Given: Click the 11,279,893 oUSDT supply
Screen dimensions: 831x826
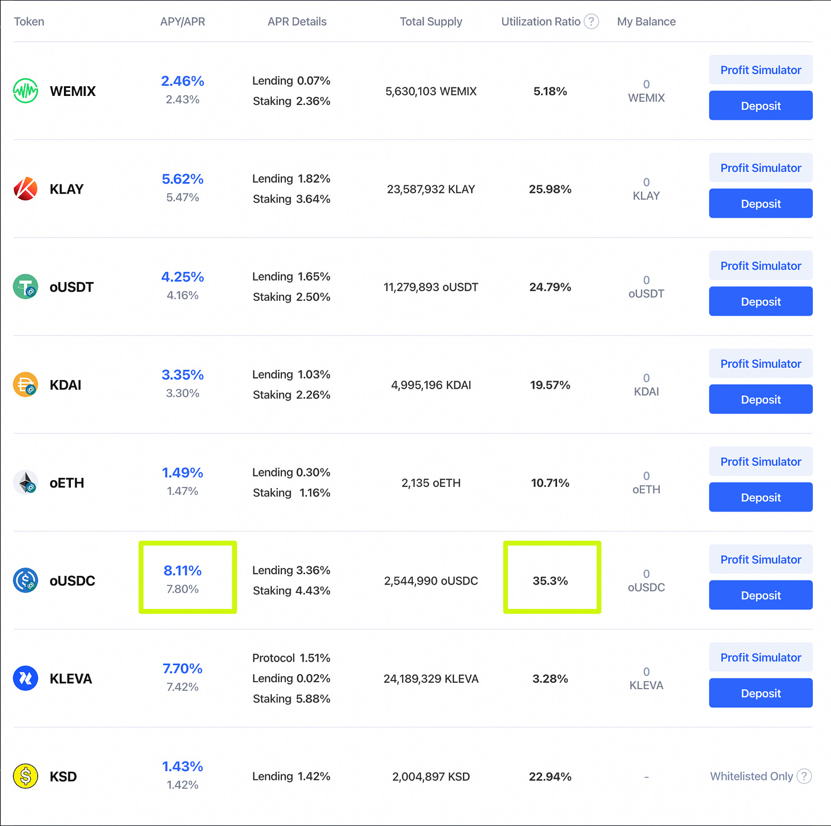Looking at the screenshot, I should tap(431, 287).
